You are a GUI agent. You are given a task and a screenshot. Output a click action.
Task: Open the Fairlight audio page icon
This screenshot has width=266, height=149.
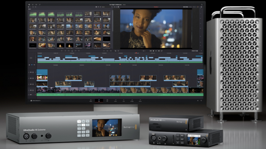click(132, 101)
